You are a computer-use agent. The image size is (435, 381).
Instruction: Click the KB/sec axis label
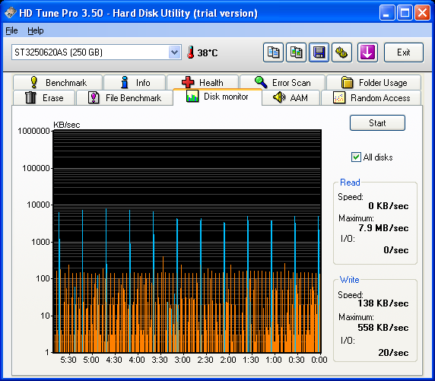67,125
